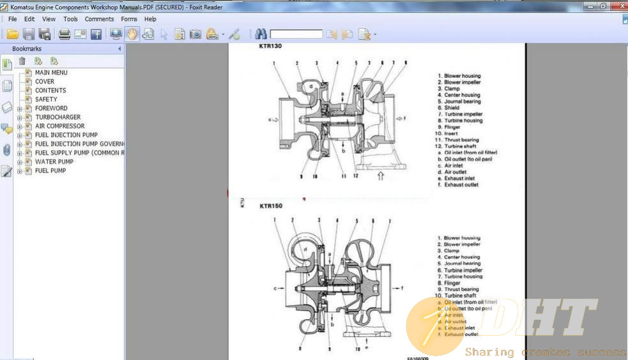The height and width of the screenshot is (360, 628).
Task: Click the Full Screen monitor icon
Action: [x=116, y=34]
